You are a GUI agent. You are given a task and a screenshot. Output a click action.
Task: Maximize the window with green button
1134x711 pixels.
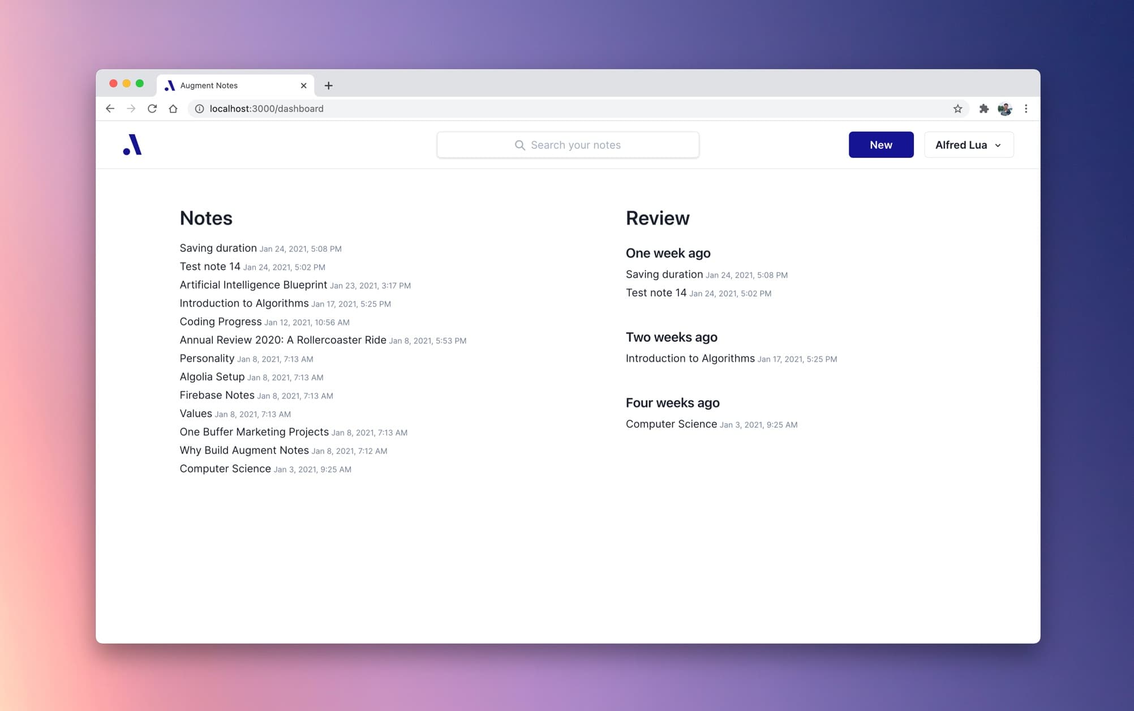coord(140,84)
